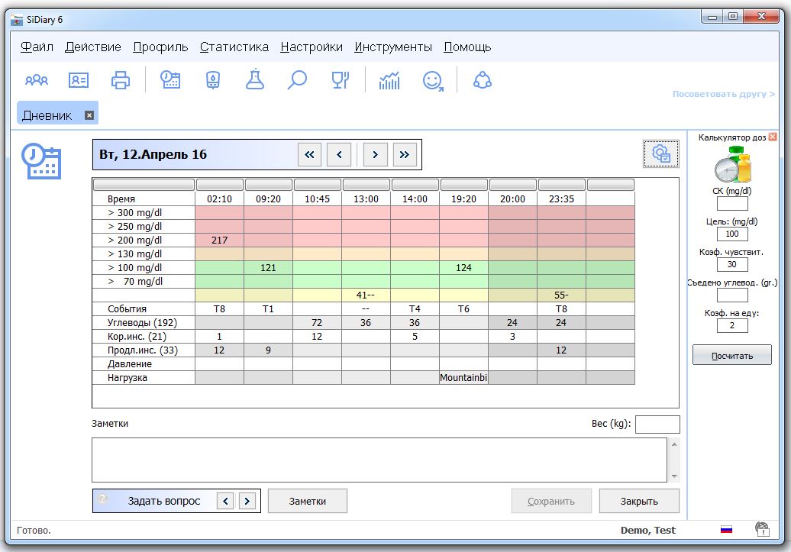Close the Дневник tab with x

[x=89, y=115]
